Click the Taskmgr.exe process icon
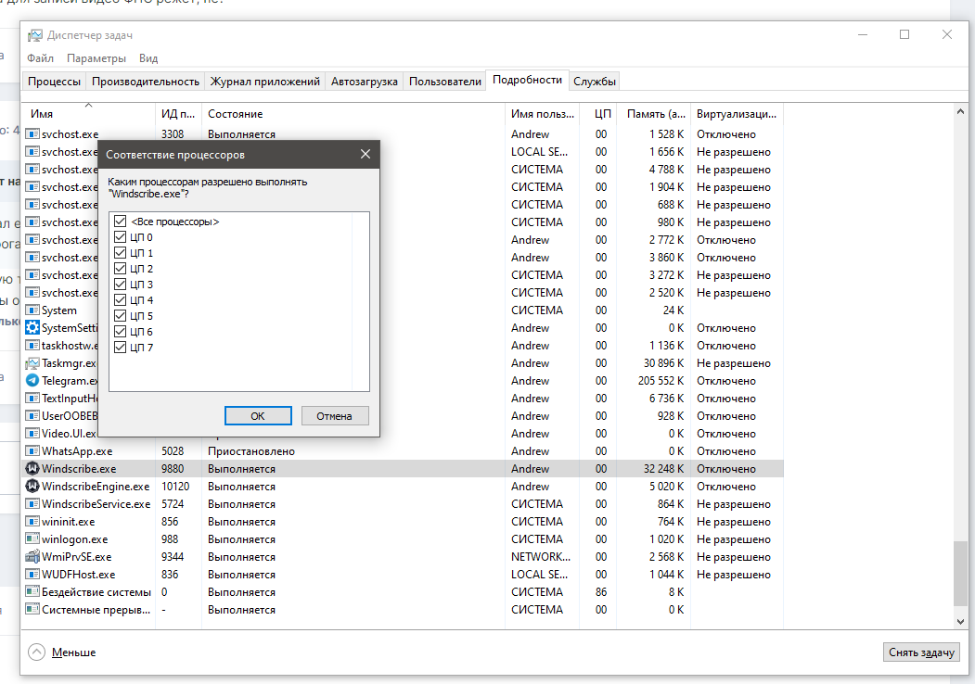Image resolution: width=975 pixels, height=684 pixels. point(33,363)
